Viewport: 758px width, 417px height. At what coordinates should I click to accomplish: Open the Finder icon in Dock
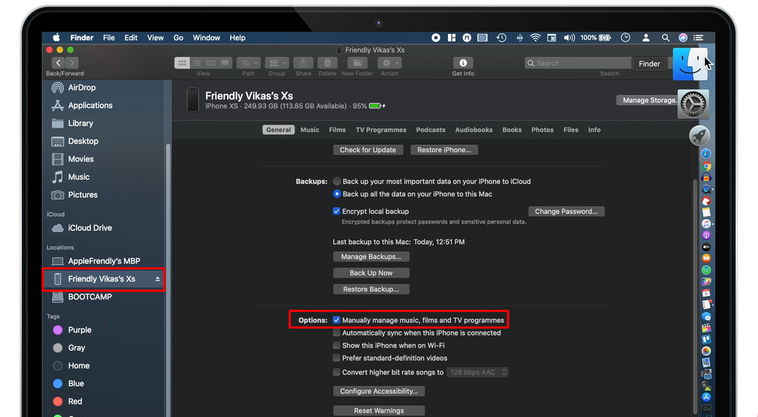(690, 64)
